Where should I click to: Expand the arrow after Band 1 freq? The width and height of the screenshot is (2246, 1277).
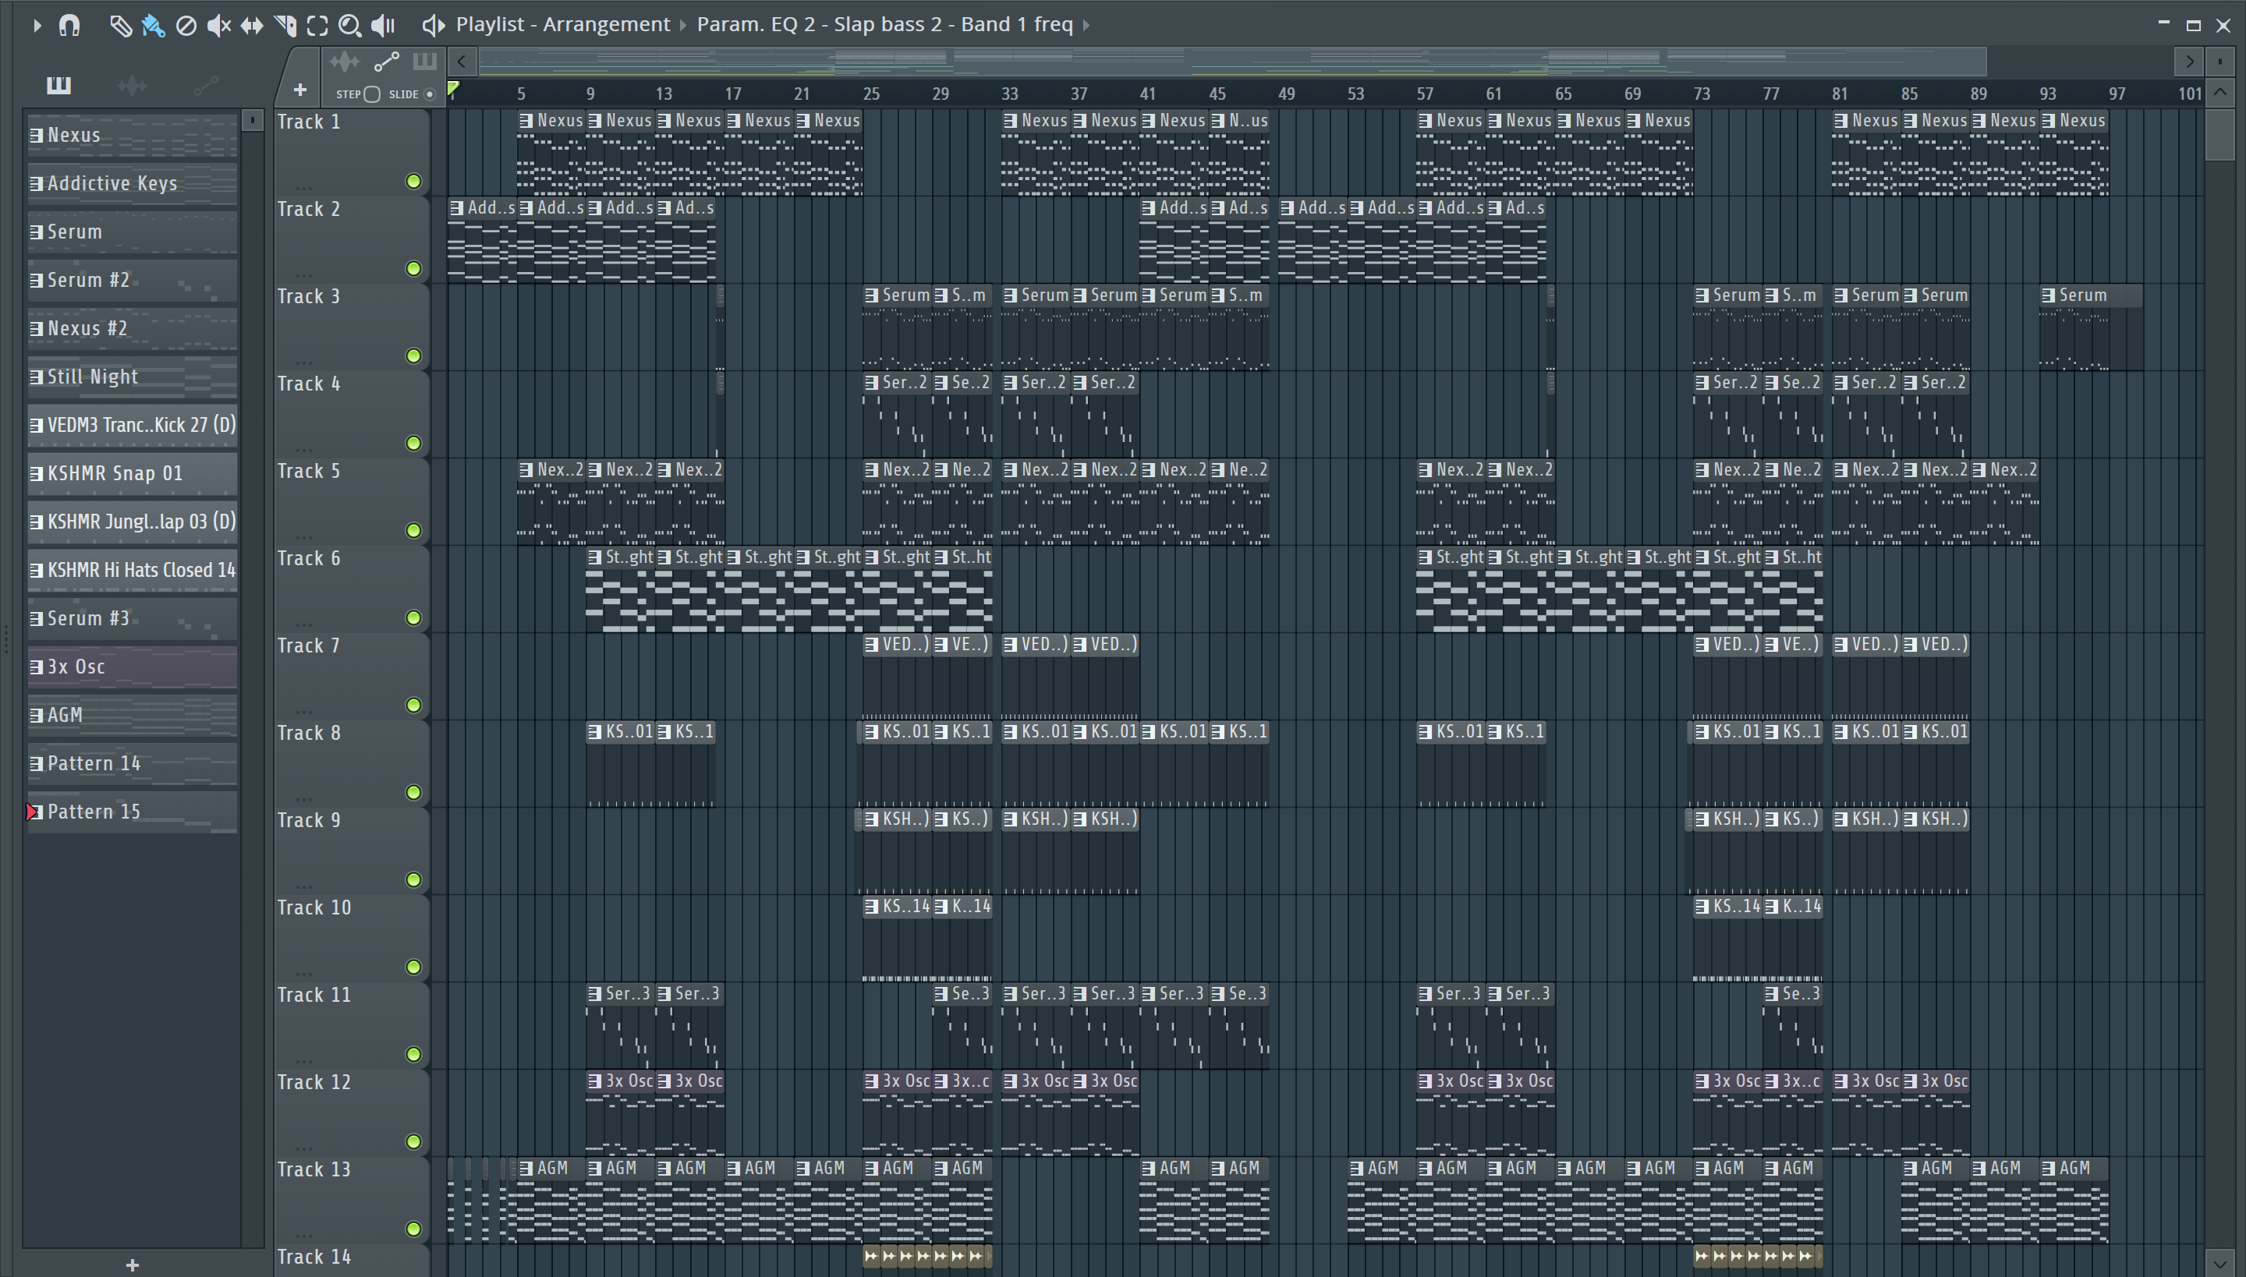pyautogui.click(x=1086, y=26)
